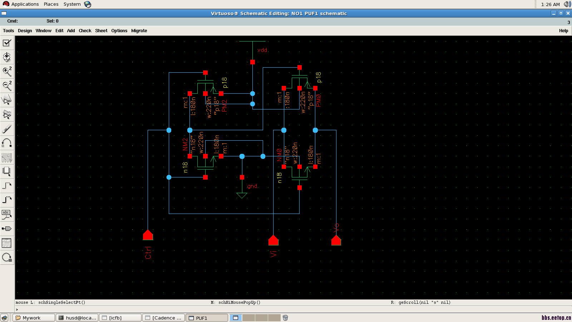Screen dimensions: 572x322
Task: Switch to the [icfb] taskbar window
Action: pos(120,318)
